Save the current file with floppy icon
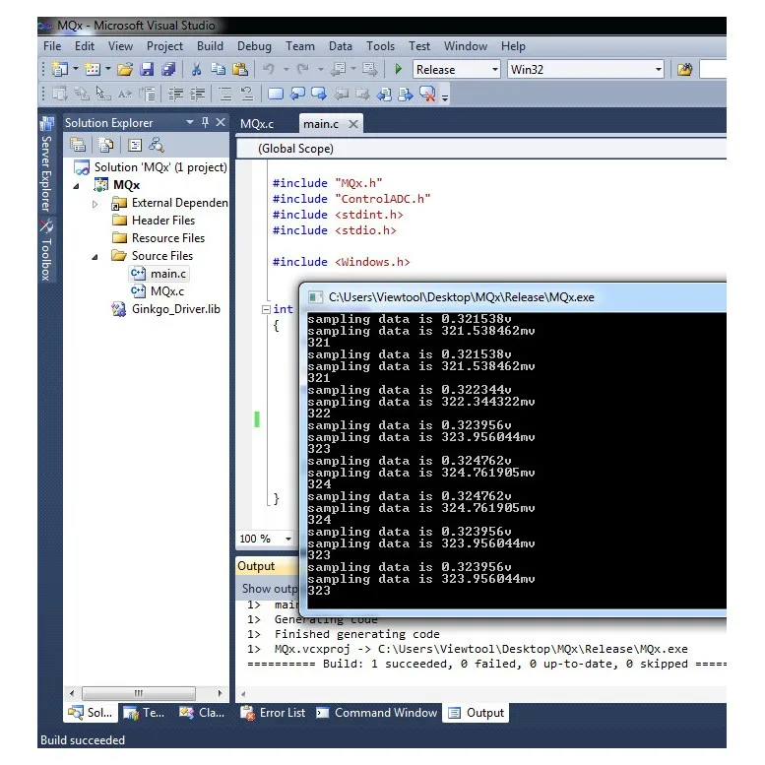The width and height of the screenshot is (765, 765). 147,69
